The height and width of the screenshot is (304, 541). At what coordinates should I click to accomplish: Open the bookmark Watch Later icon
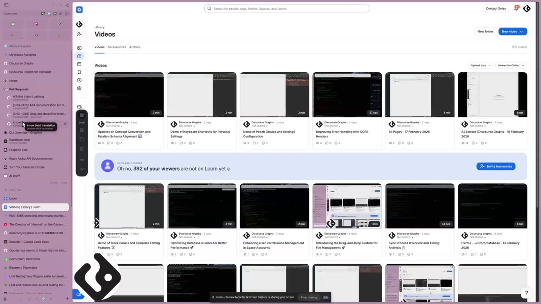click(x=79, y=72)
